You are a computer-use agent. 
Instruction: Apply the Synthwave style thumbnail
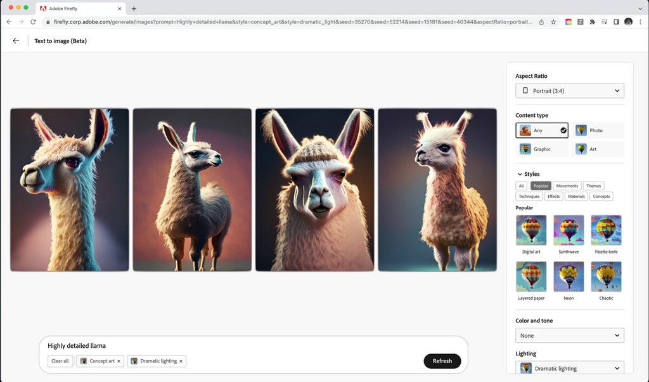[x=569, y=230]
